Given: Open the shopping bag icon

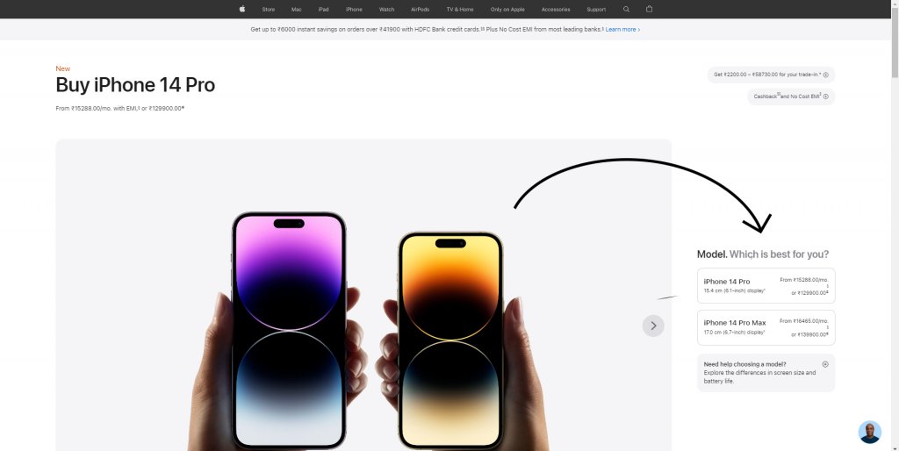Looking at the screenshot, I should tap(649, 9).
